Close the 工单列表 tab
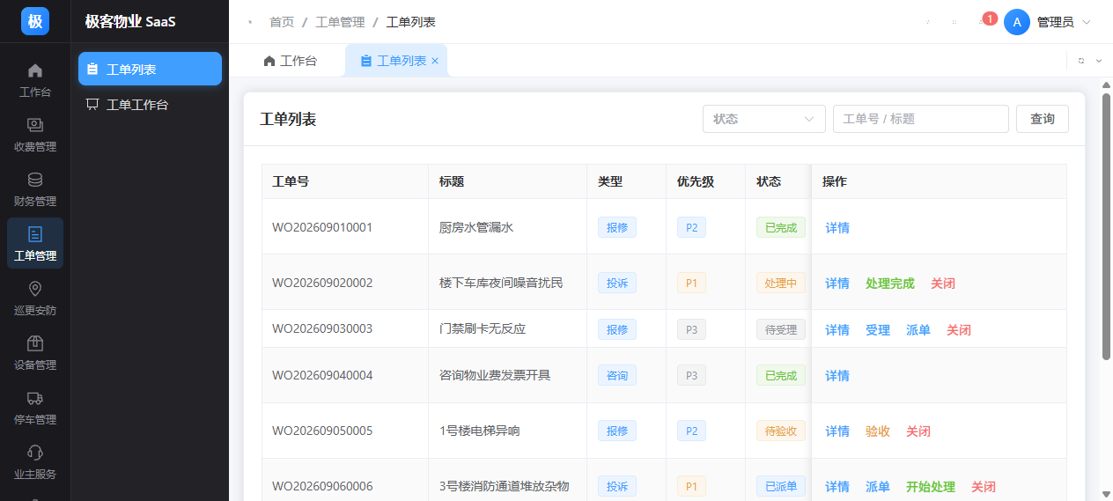The width and height of the screenshot is (1113, 501). 435,62
